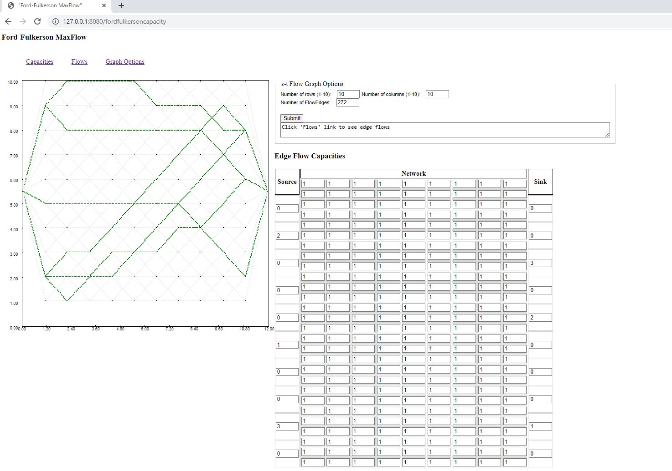The height and width of the screenshot is (471, 672).
Task: Open the Flows view
Action: (x=79, y=61)
